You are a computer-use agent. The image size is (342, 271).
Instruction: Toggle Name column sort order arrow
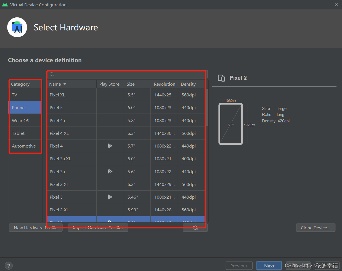65,84
